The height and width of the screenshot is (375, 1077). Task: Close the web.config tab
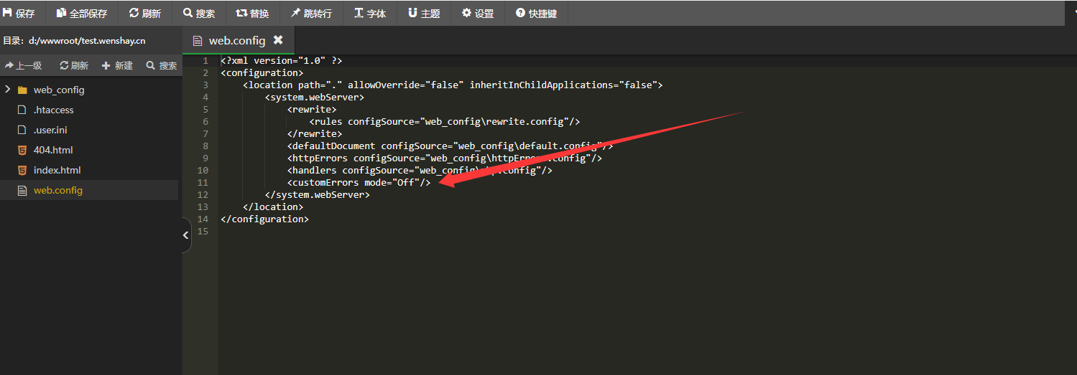point(278,40)
